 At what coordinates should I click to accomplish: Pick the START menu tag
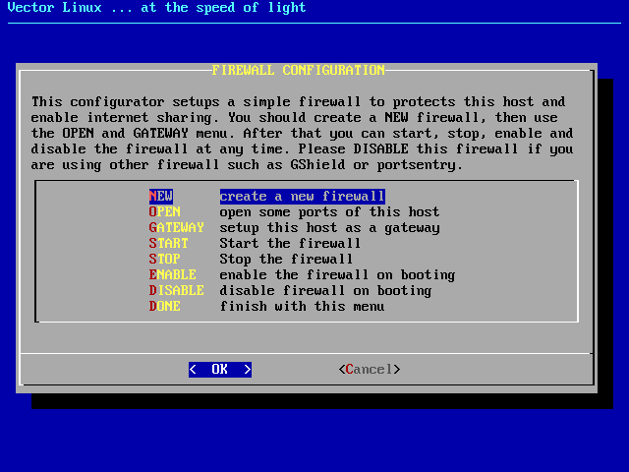[169, 244]
